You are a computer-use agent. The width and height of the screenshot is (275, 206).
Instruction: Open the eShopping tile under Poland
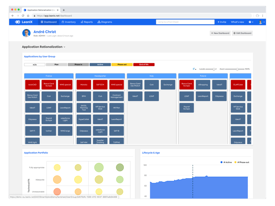[x=203, y=84]
